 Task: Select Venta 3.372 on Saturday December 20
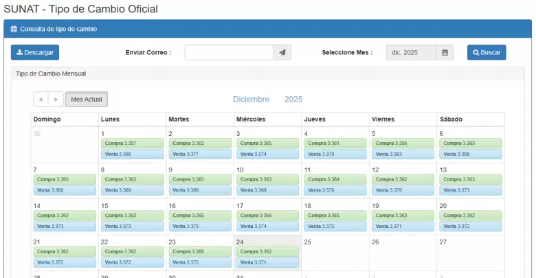470,226
